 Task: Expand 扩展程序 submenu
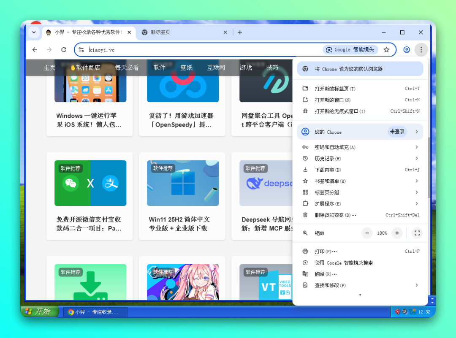[x=360, y=204]
